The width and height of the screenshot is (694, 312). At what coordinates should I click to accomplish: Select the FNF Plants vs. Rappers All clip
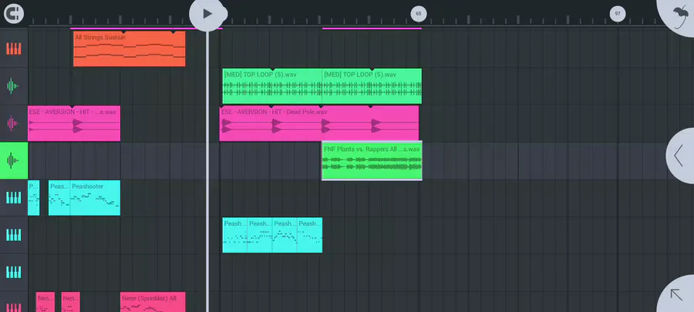point(372,160)
